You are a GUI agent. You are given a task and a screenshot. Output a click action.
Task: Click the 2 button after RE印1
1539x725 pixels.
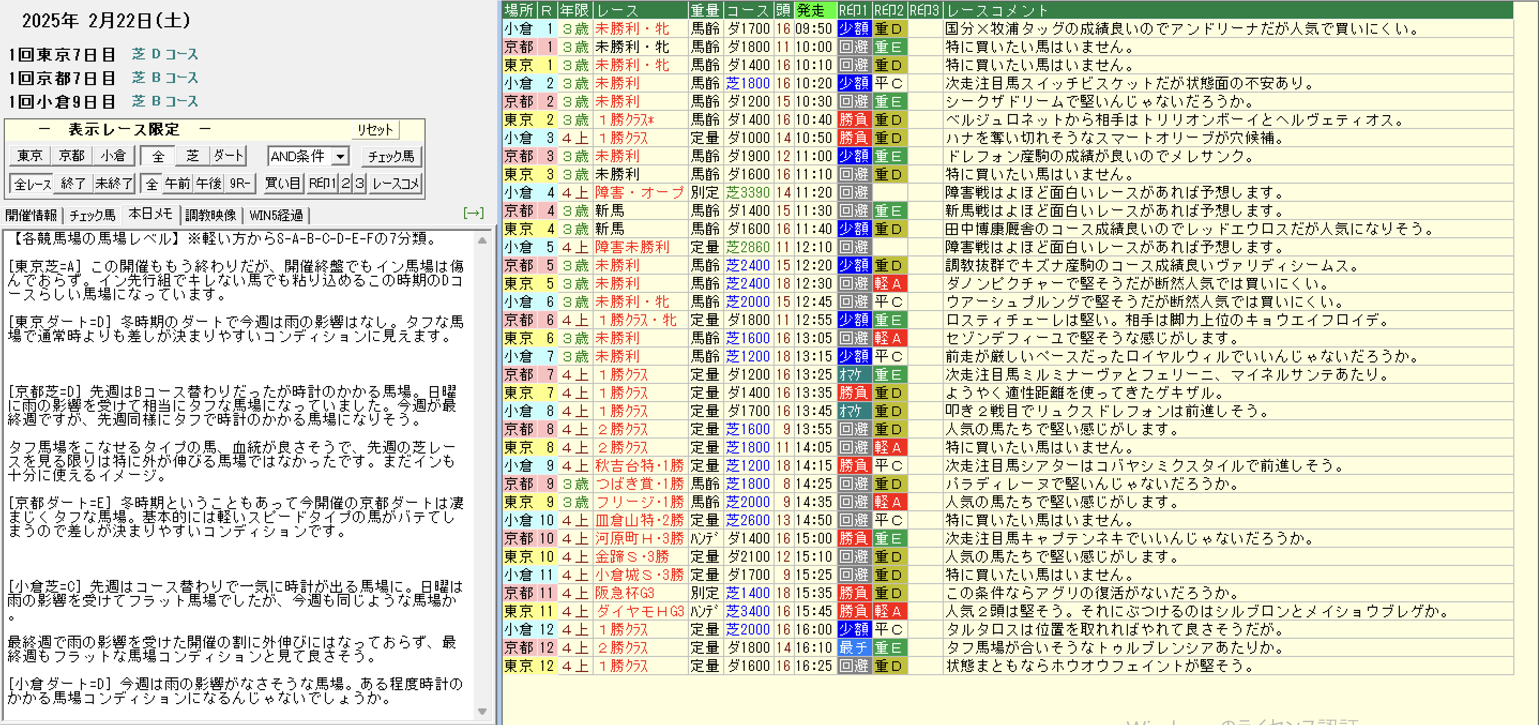click(346, 183)
